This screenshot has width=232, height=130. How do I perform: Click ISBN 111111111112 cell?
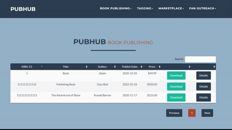[27, 84]
